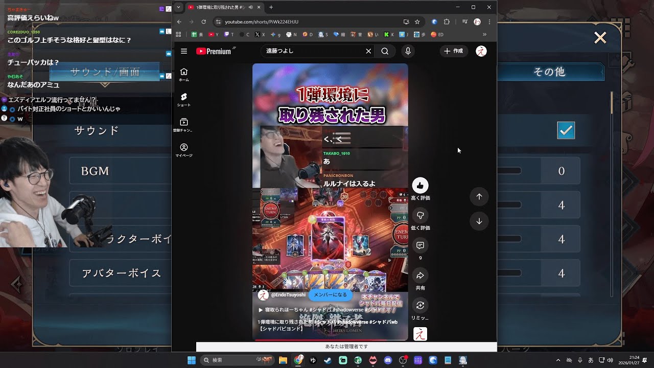
Task: Open Discord from the taskbar
Action: point(388,360)
